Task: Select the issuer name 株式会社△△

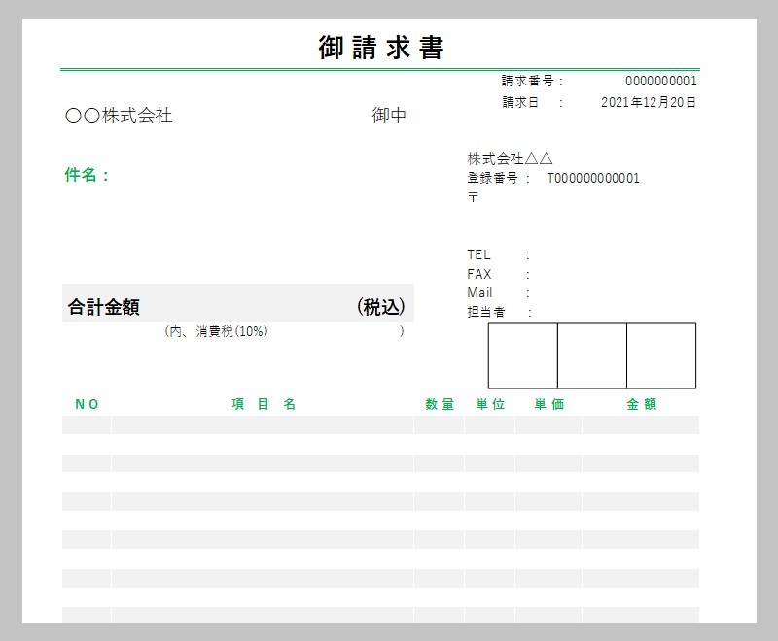Action: (511, 158)
